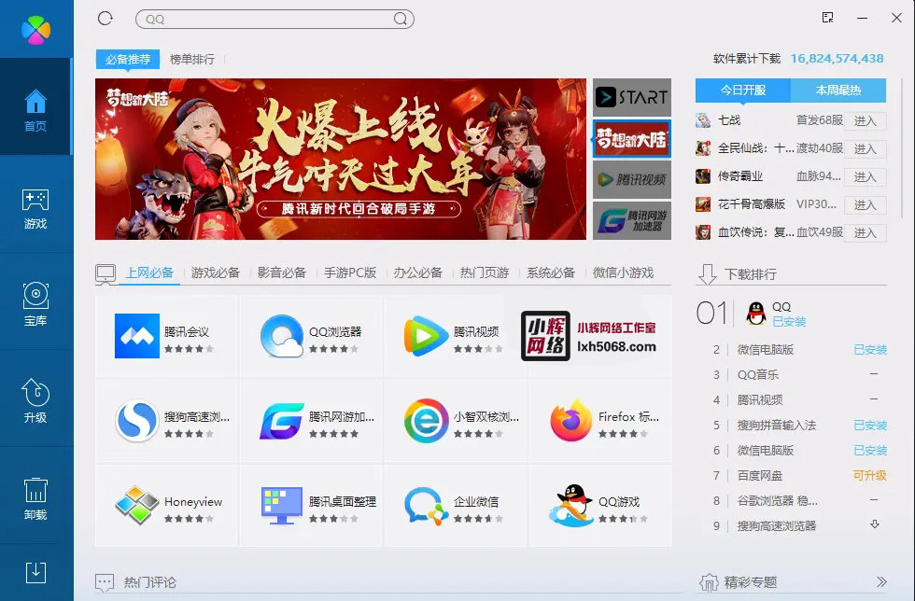Click QQ音乐 in download ranking

[758, 374]
